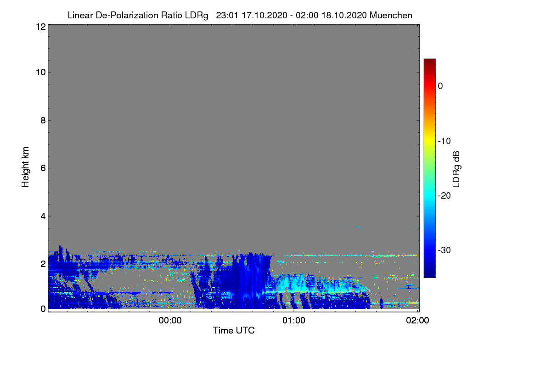Click the 'Height km' axis label

26,167
